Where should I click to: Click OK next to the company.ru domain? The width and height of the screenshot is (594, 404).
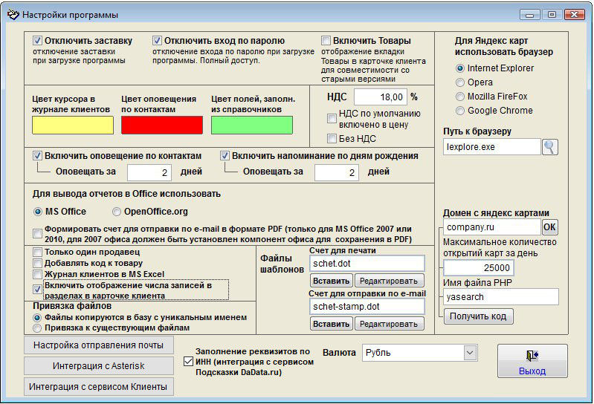point(549,227)
